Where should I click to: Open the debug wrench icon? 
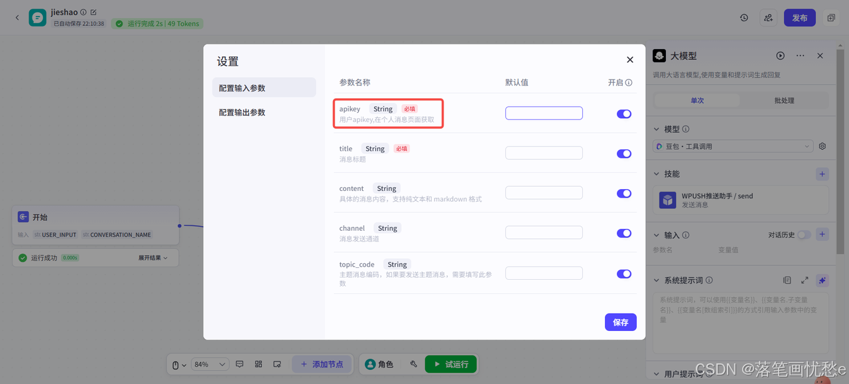[413, 364]
